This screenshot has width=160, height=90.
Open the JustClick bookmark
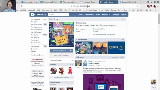click(23, 10)
